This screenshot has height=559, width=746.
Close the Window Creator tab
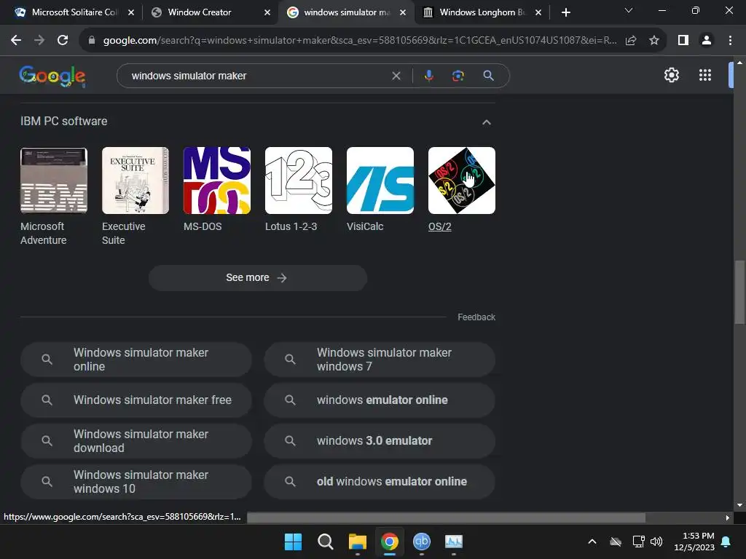267,12
